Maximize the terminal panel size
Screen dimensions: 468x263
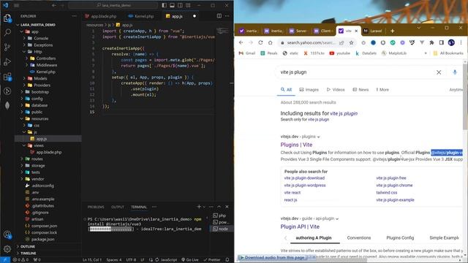(x=219, y=207)
